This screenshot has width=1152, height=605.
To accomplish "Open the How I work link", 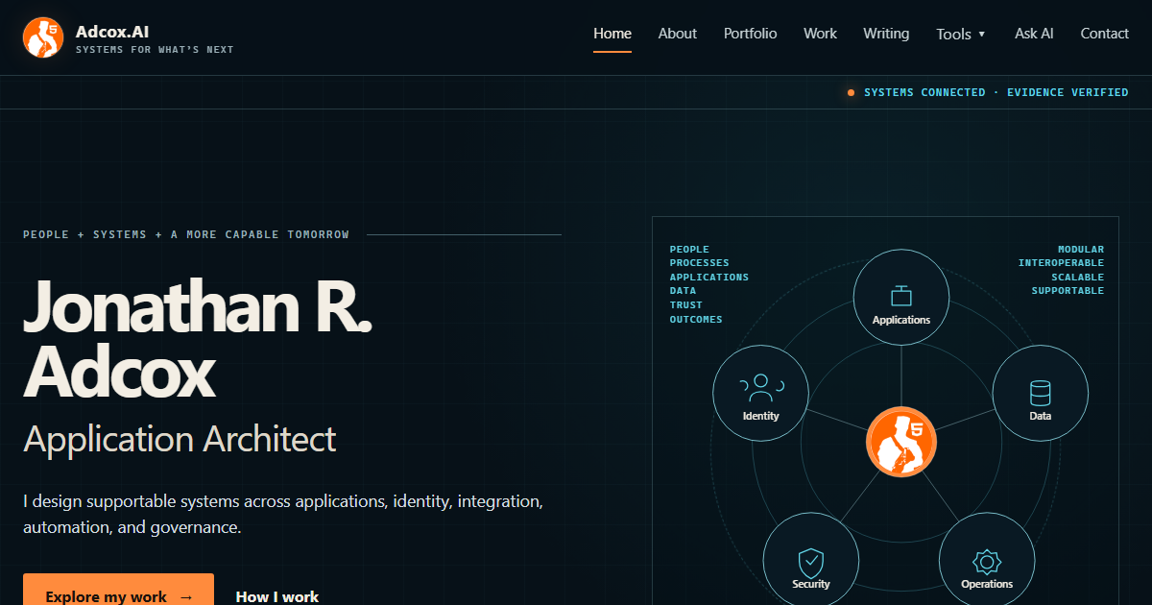I will pos(277,596).
